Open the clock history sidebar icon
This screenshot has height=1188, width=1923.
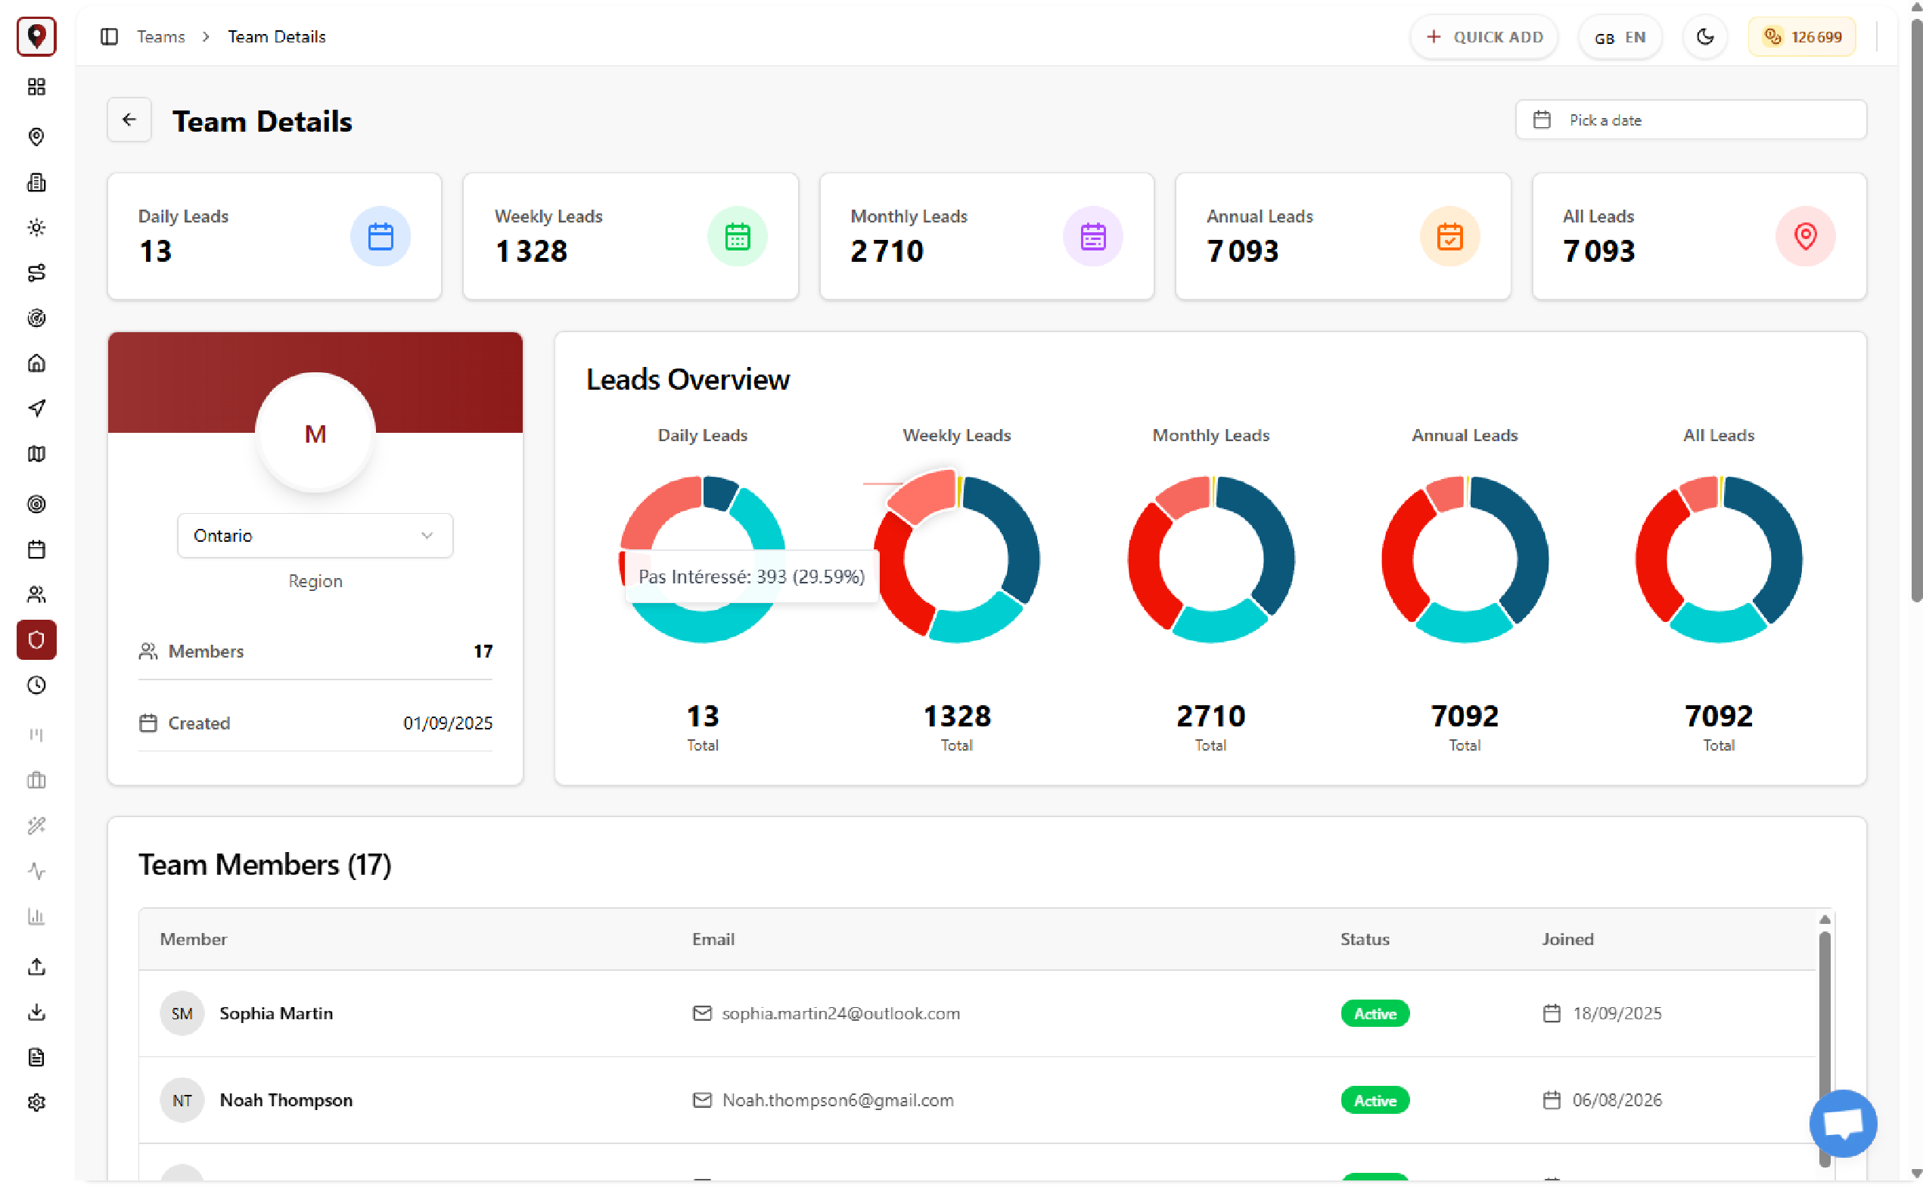(x=36, y=685)
